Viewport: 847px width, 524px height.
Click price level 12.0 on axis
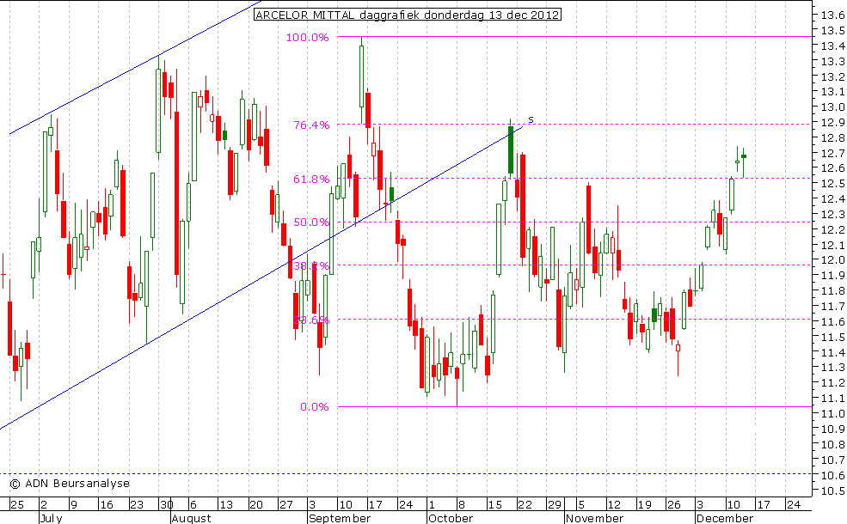click(832, 260)
